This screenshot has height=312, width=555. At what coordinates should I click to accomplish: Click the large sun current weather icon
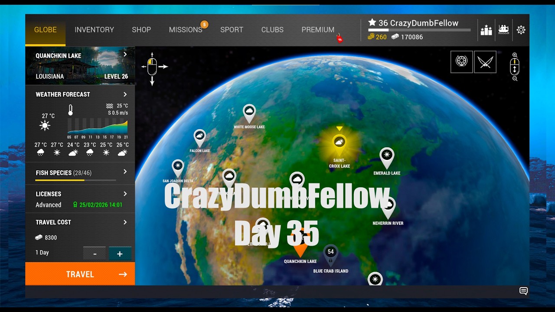click(x=45, y=126)
